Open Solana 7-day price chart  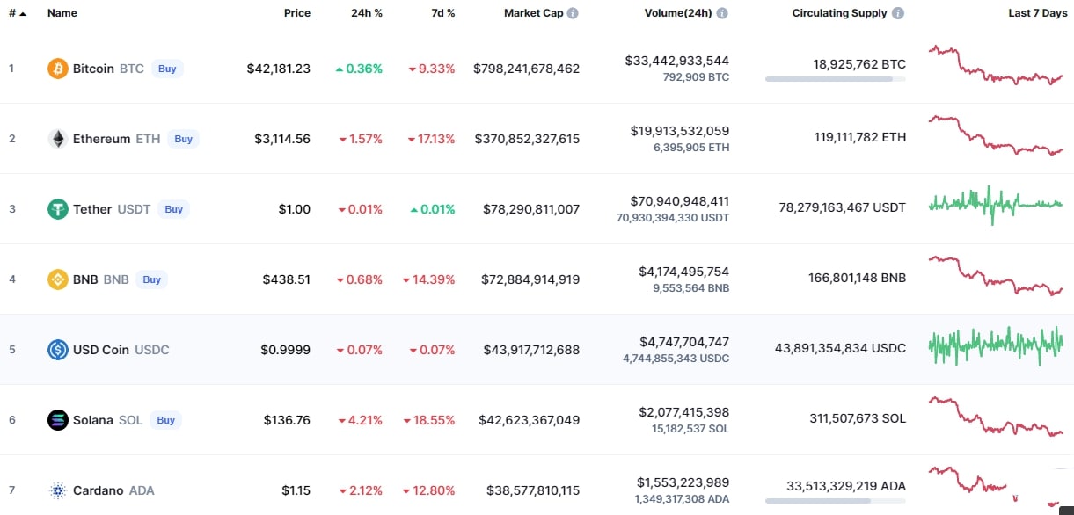[x=996, y=417]
